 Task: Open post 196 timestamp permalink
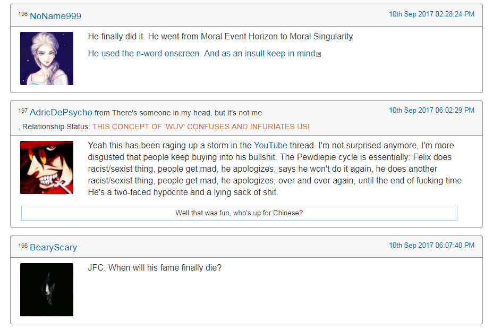tap(431, 14)
